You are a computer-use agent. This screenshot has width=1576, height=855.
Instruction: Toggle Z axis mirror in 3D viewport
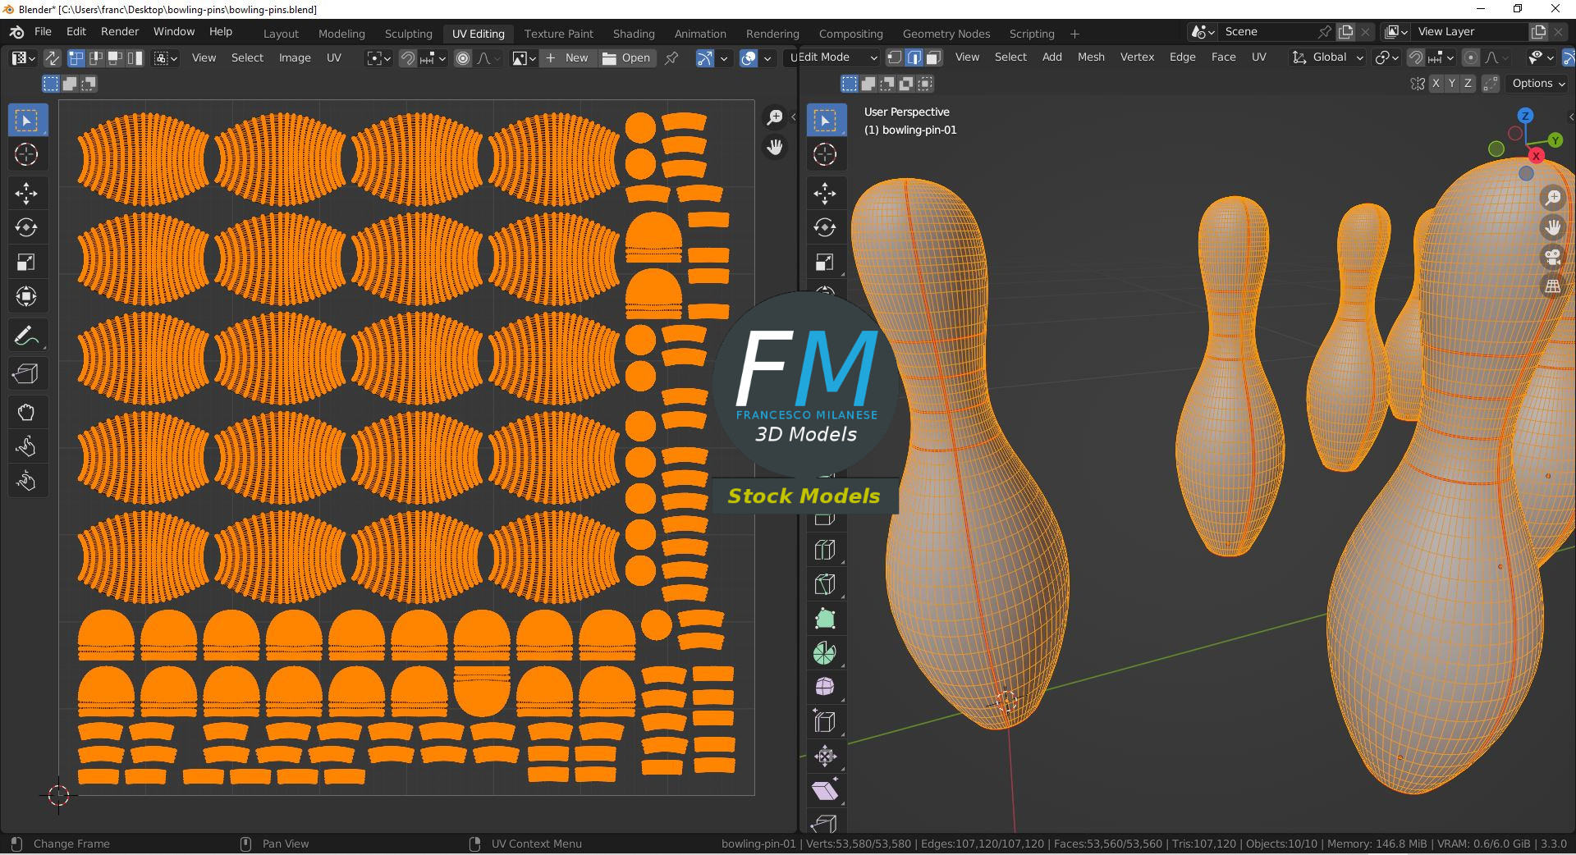tap(1468, 84)
